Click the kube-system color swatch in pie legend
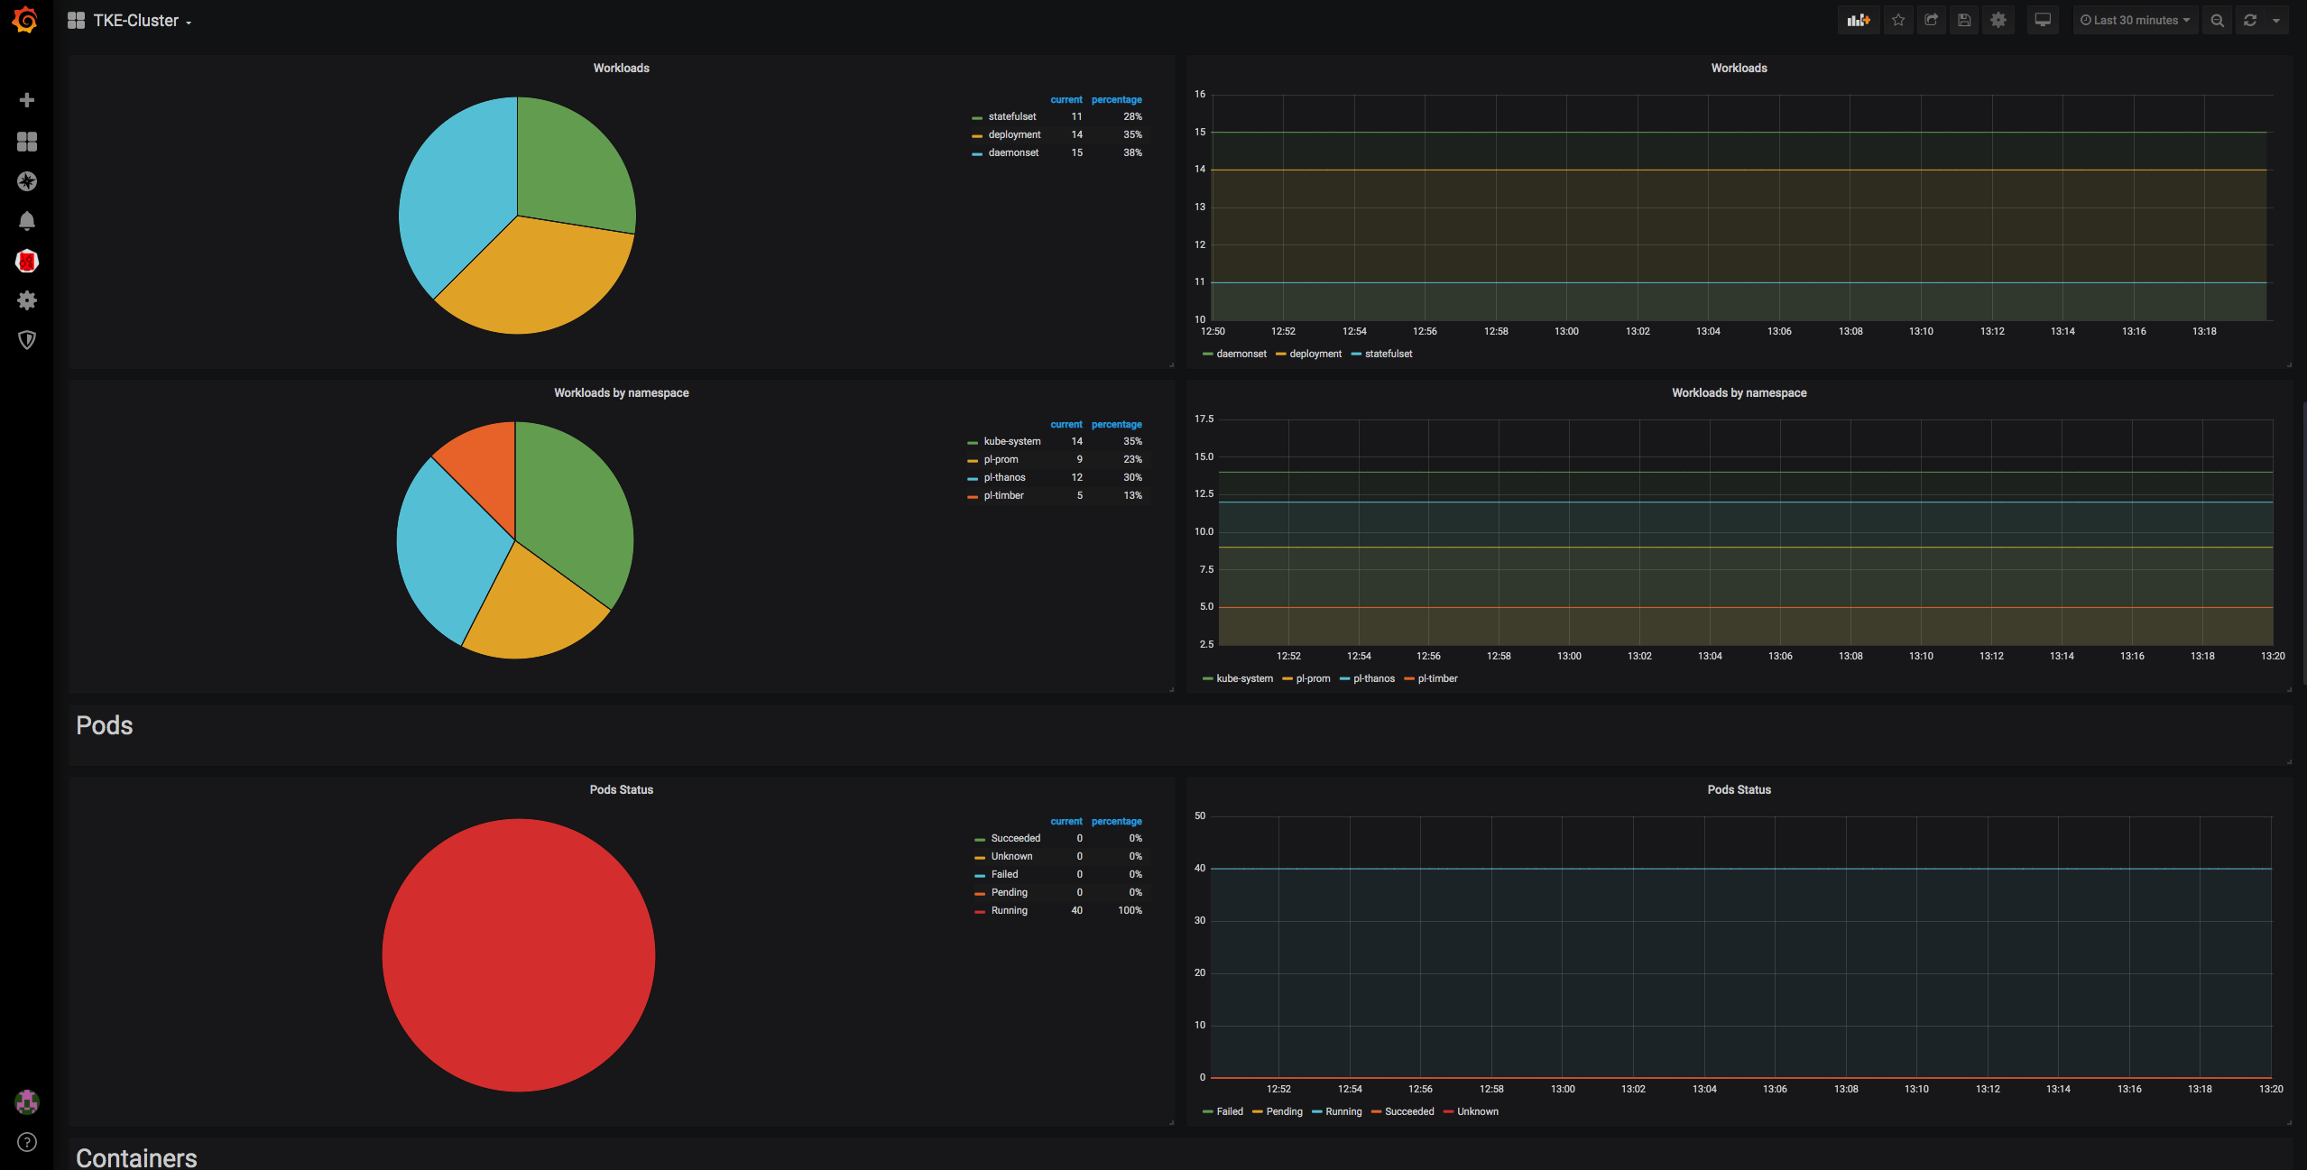This screenshot has width=2307, height=1170. pos(972,443)
